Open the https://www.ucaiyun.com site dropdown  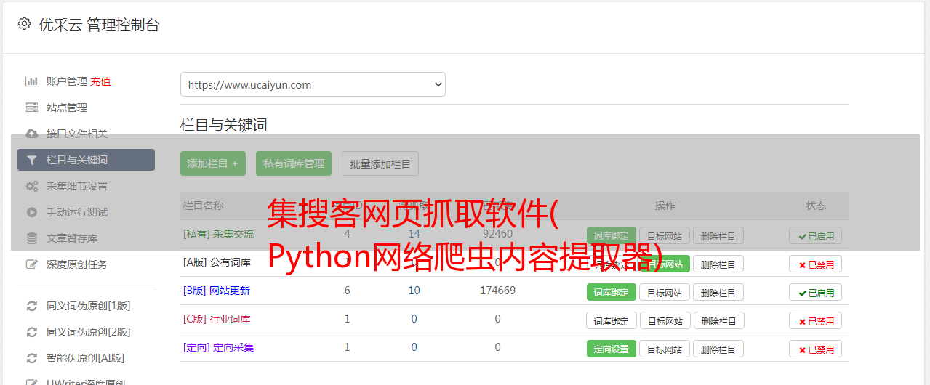[313, 84]
